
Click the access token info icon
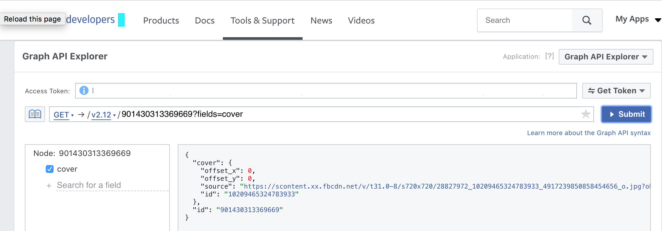(x=84, y=90)
